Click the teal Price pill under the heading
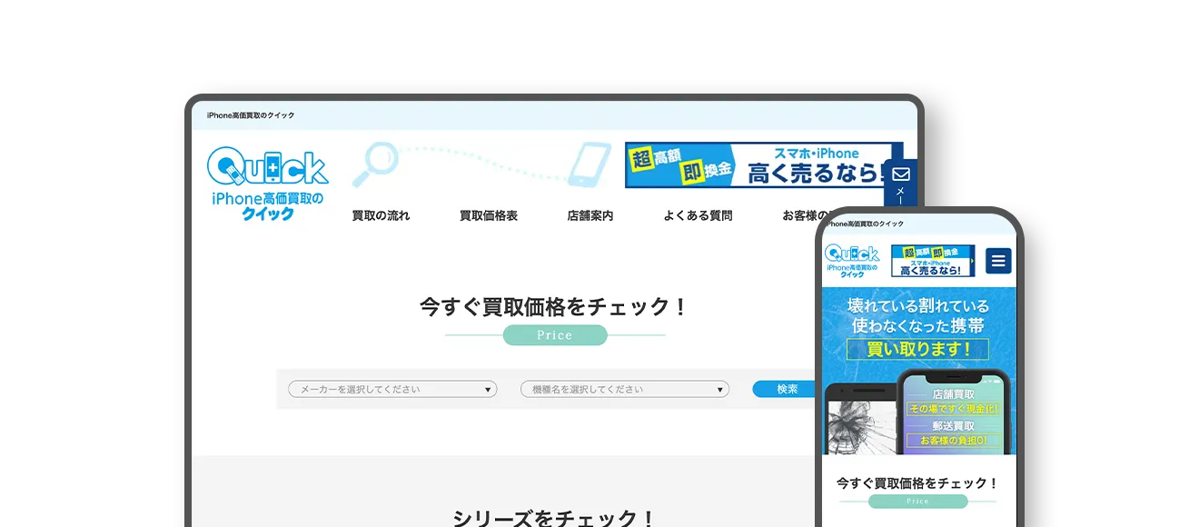Image resolution: width=1199 pixels, height=527 pixels. pos(554,335)
